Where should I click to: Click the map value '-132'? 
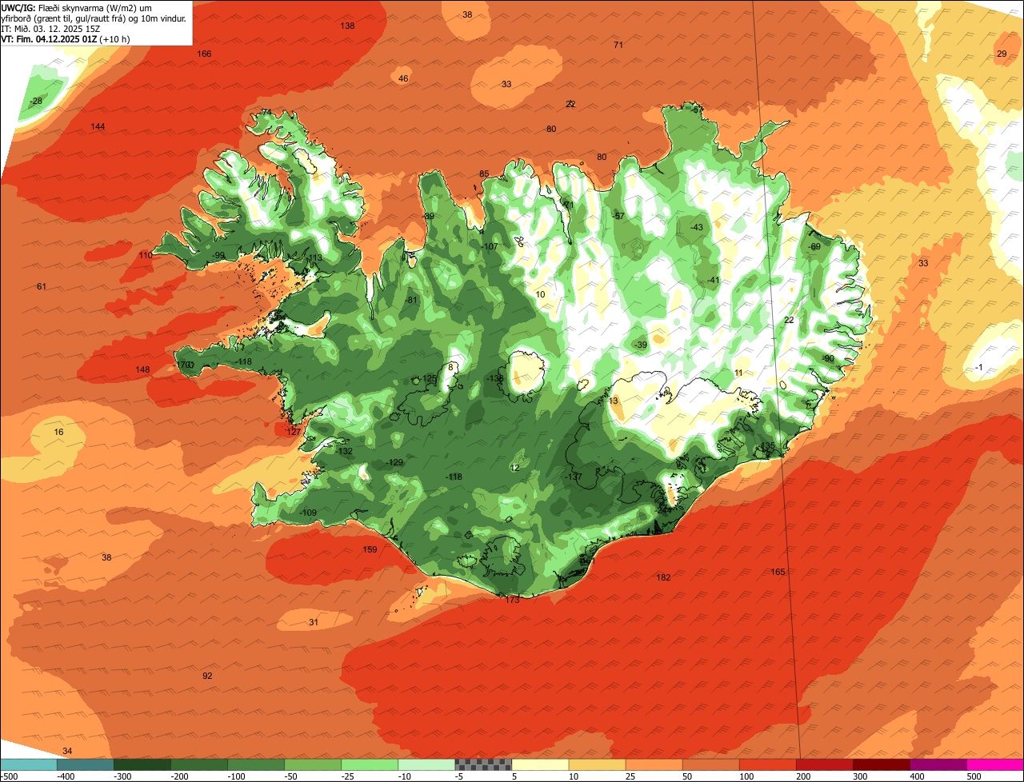[345, 451]
